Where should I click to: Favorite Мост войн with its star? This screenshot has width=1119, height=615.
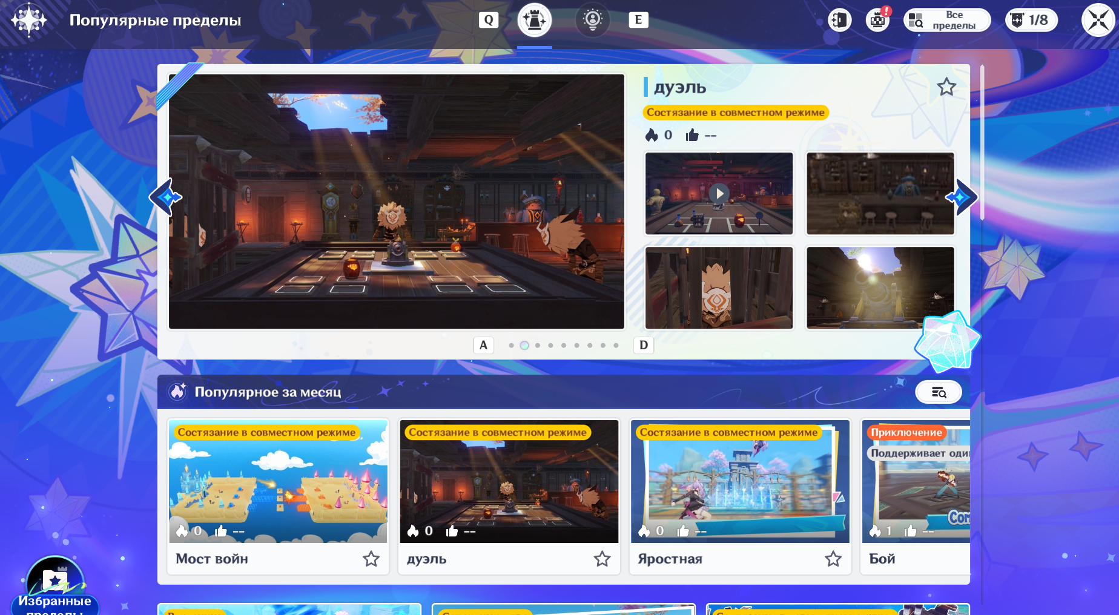[371, 559]
